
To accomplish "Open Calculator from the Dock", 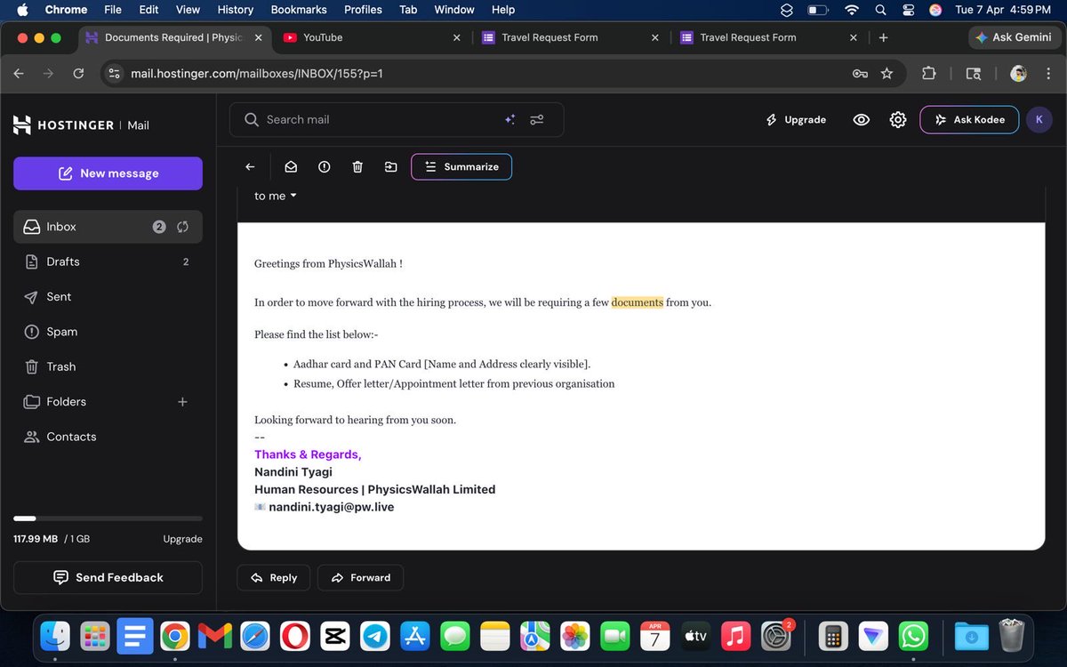I will 833,636.
